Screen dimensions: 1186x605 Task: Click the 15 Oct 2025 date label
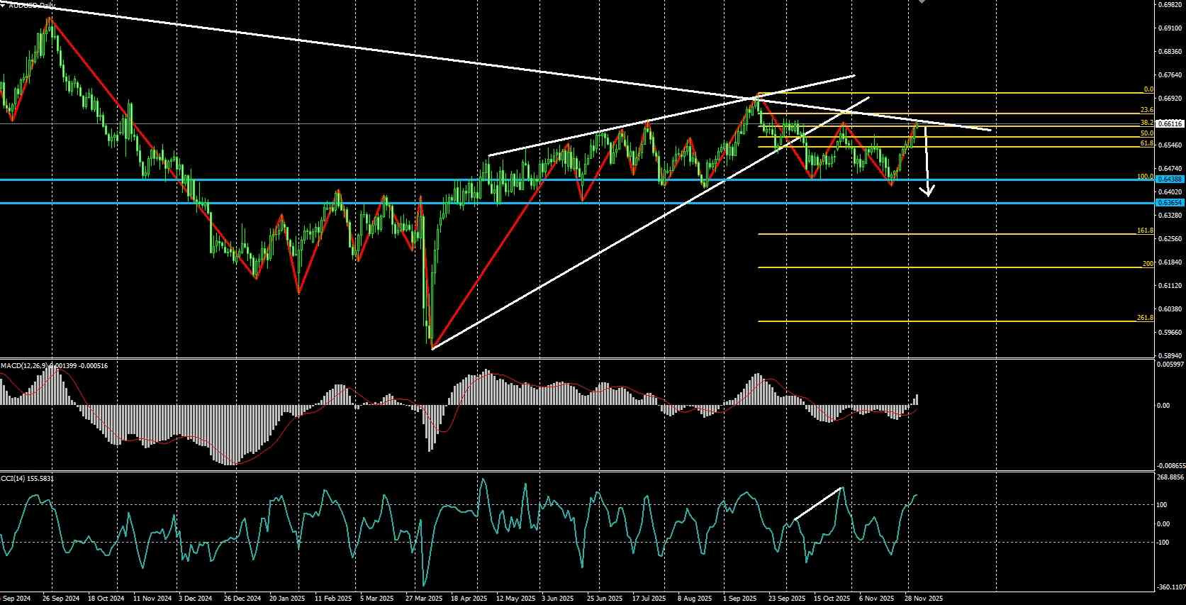pyautogui.click(x=832, y=599)
